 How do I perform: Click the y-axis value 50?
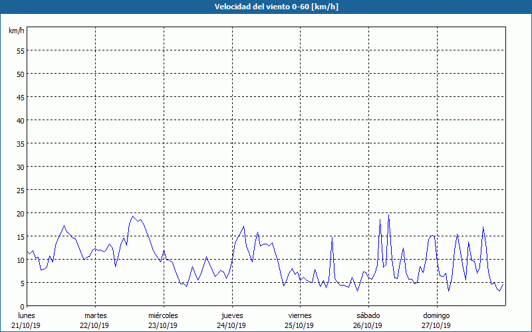21,74
